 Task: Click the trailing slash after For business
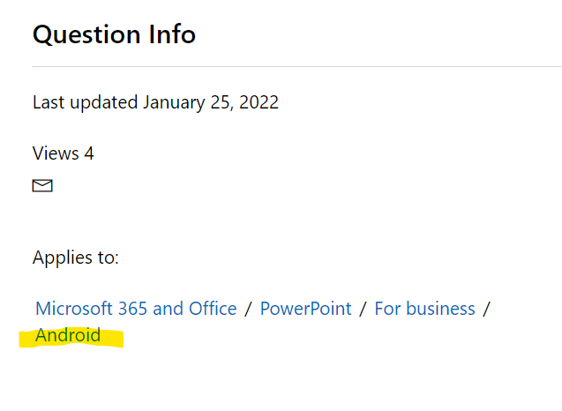tap(487, 309)
